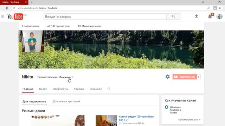Open the YouTube guide hamburger menu

[x=2, y=16]
